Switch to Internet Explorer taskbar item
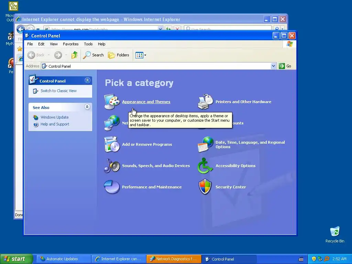 pos(119,259)
